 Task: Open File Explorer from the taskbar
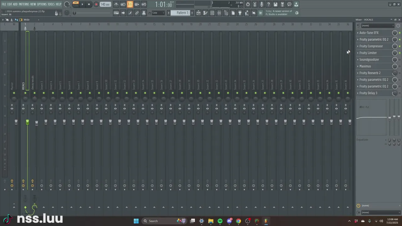point(211,221)
